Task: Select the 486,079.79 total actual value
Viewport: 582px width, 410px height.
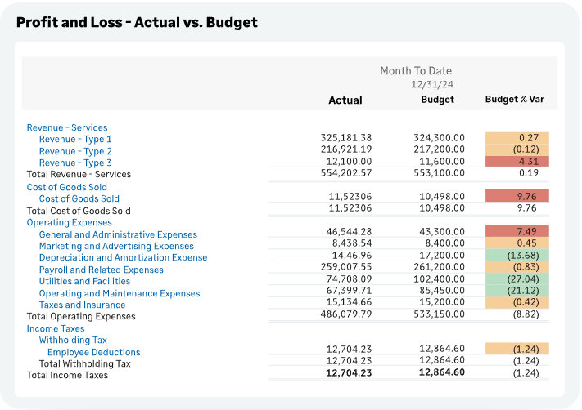Action: pyautogui.click(x=346, y=314)
